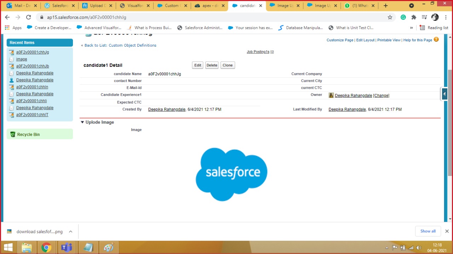Launch Paint from the Windows taskbar

click(x=109, y=247)
